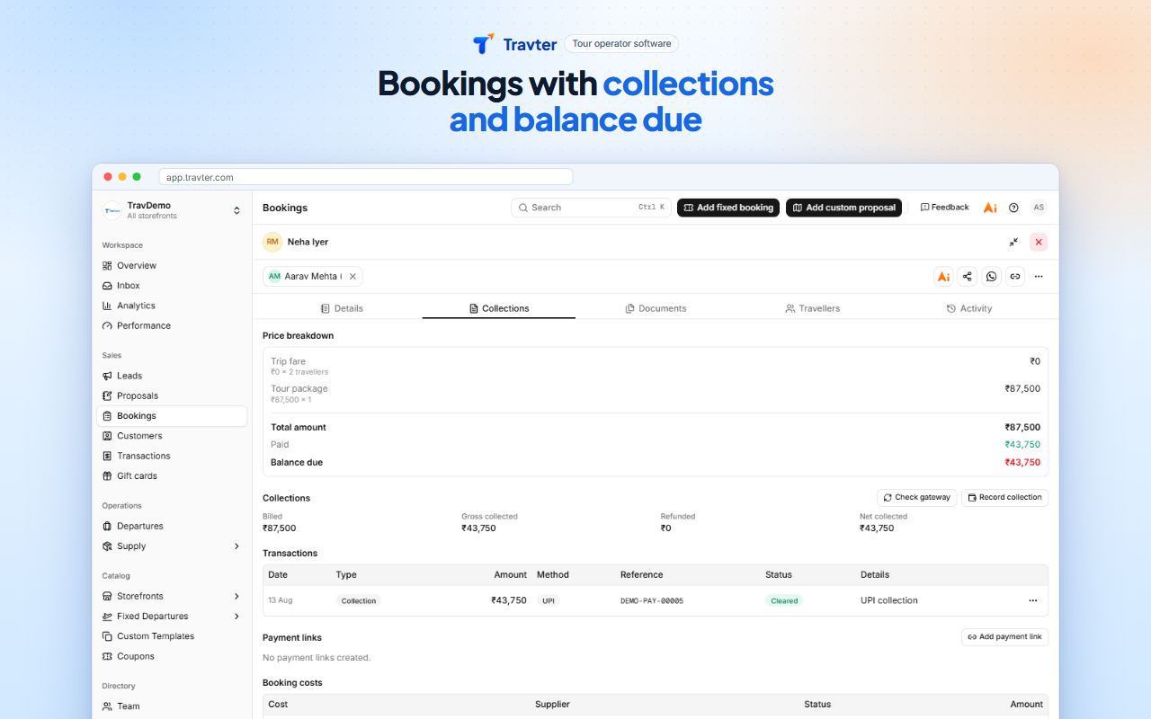
Task: Click Add fixed booking button
Action: click(x=728, y=208)
